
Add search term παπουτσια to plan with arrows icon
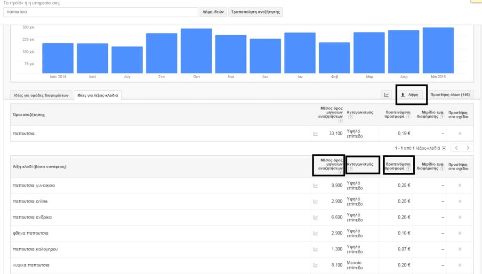pyautogui.click(x=459, y=134)
